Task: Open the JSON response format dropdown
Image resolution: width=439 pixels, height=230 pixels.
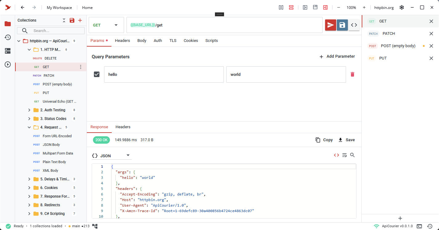Action: click(x=112, y=155)
